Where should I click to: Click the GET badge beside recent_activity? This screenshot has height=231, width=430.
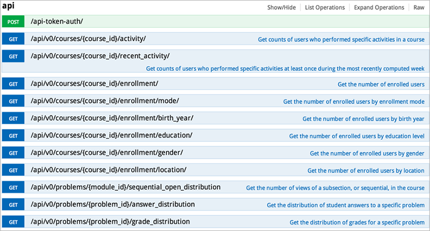(x=13, y=56)
